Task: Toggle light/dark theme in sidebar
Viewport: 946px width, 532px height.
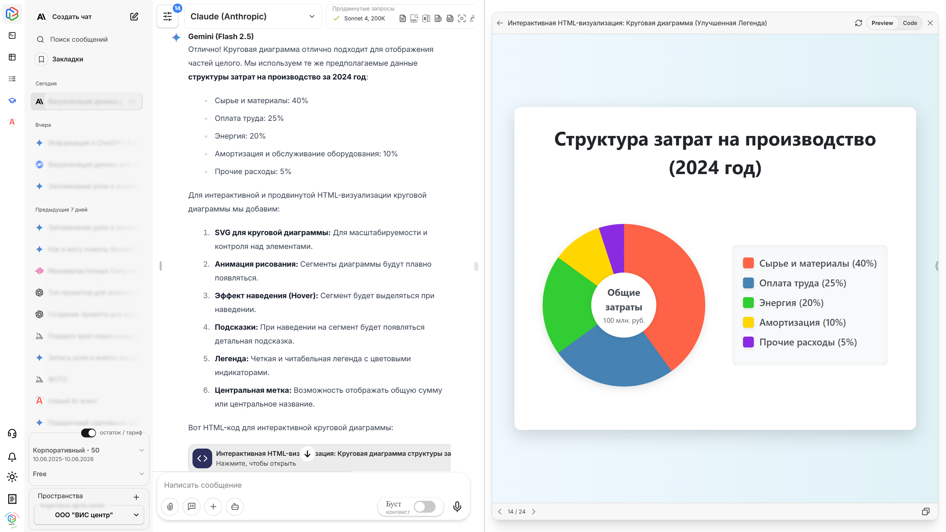Action: click(12, 477)
